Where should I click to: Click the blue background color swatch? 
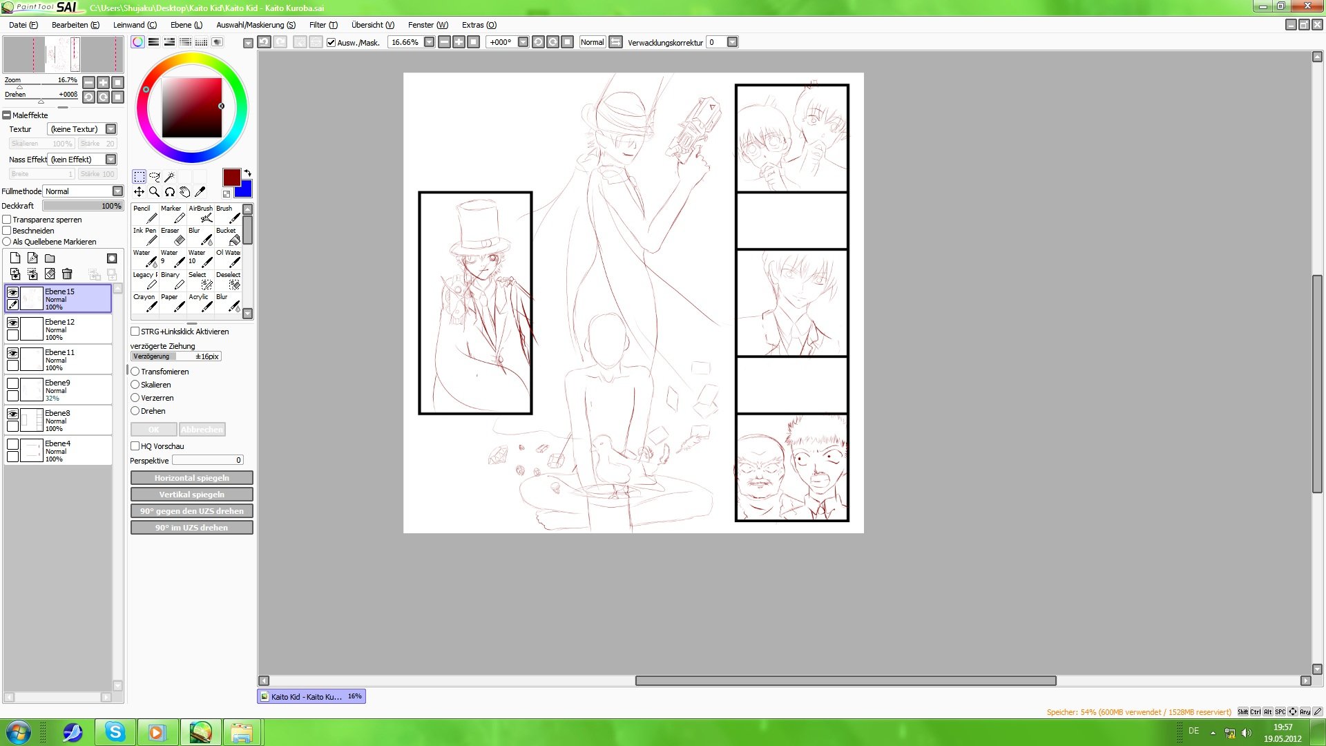coord(244,189)
